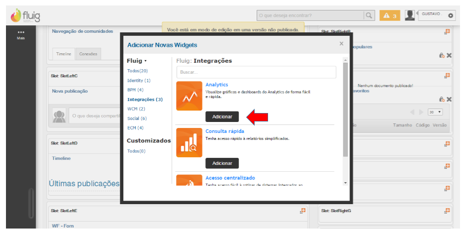This screenshot has width=465, height=234.
Task: Open the Acesso centralizado title link
Action: tap(230, 178)
